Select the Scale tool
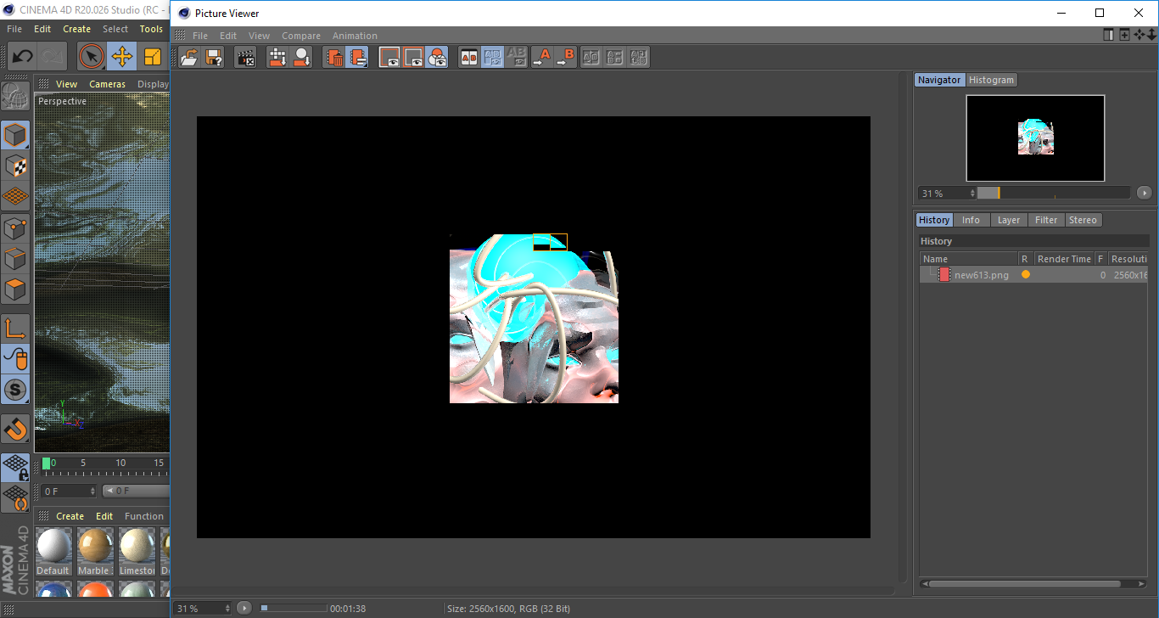 (153, 57)
